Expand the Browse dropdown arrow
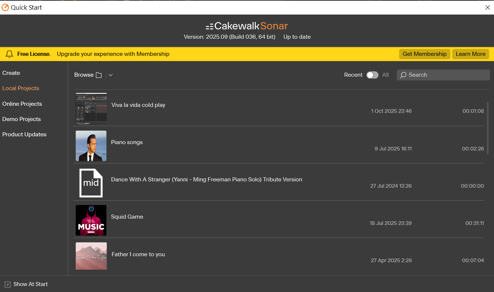The height and width of the screenshot is (292, 494). coord(111,75)
